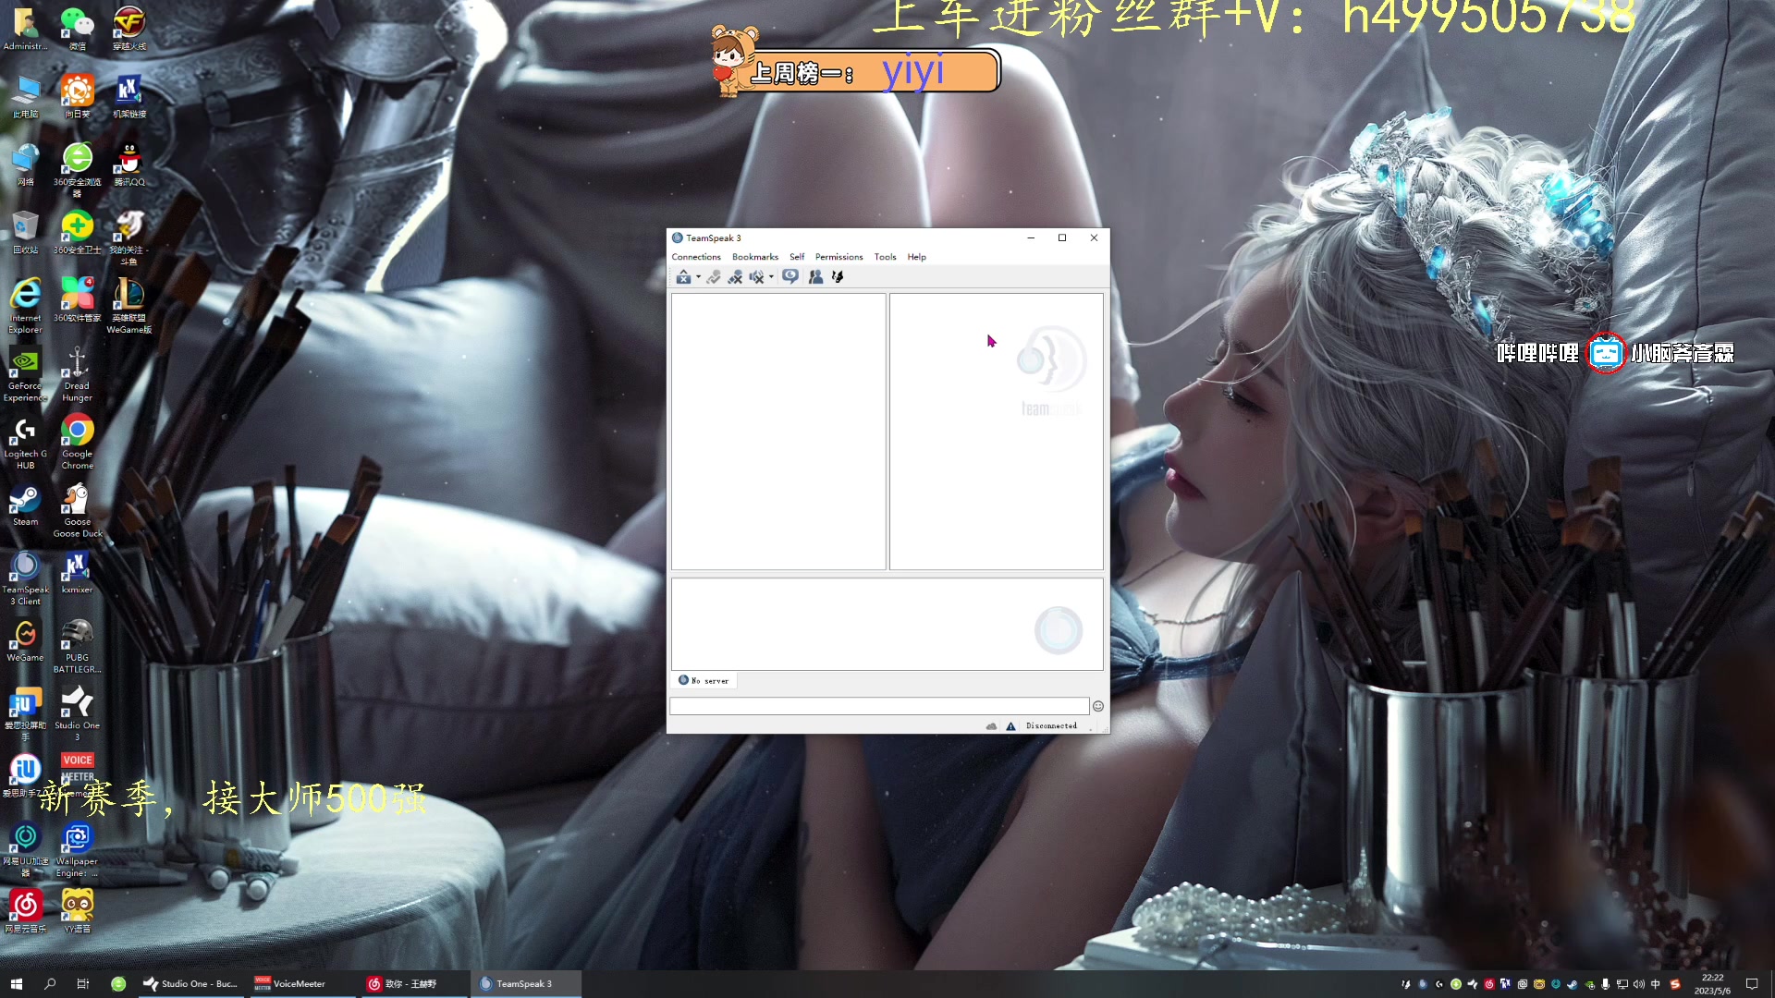Click the warning triangle status bar icon

(x=1010, y=726)
